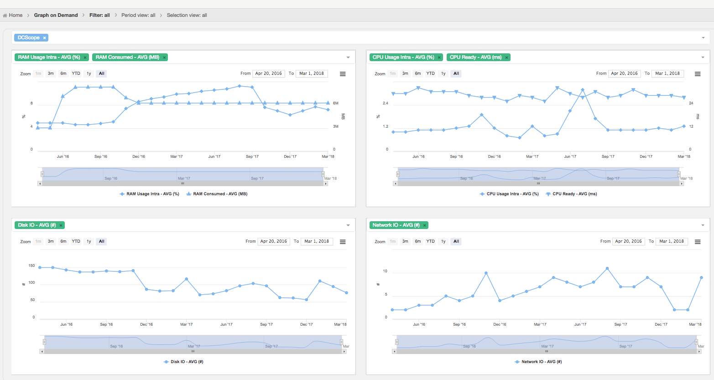Screen dimensions: 714x380
Task: Set RAM chart zoom to All
Action: [101, 73]
